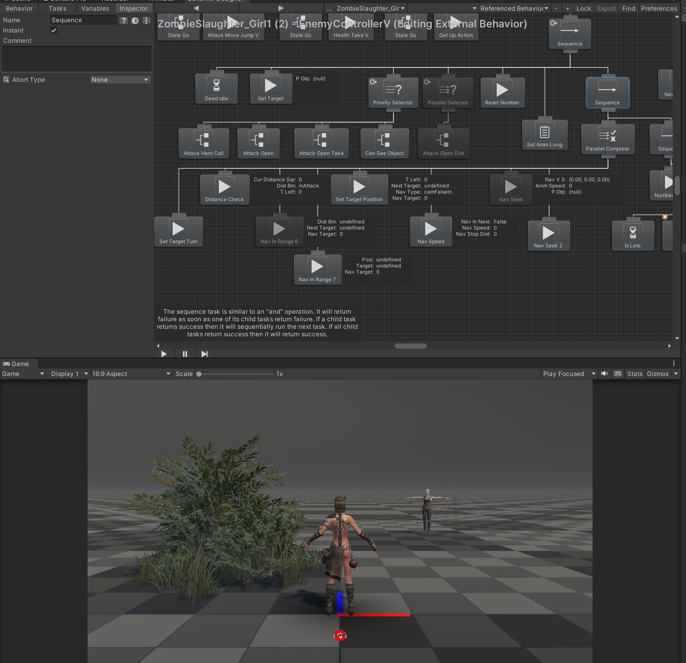This screenshot has height=663, width=686.
Task: Click the Find button
Action: coord(629,9)
